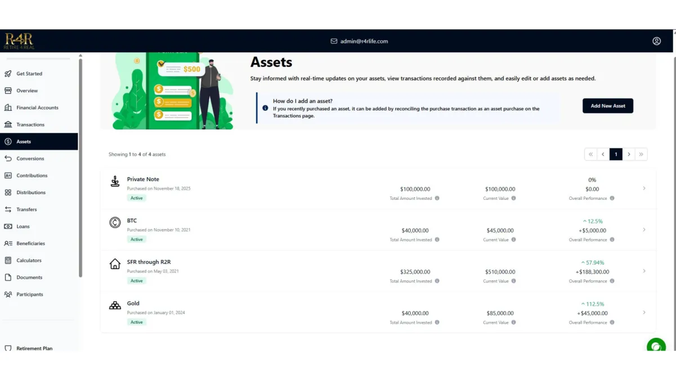Click the Distributions grid icon
The image size is (676, 380).
pyautogui.click(x=8, y=193)
